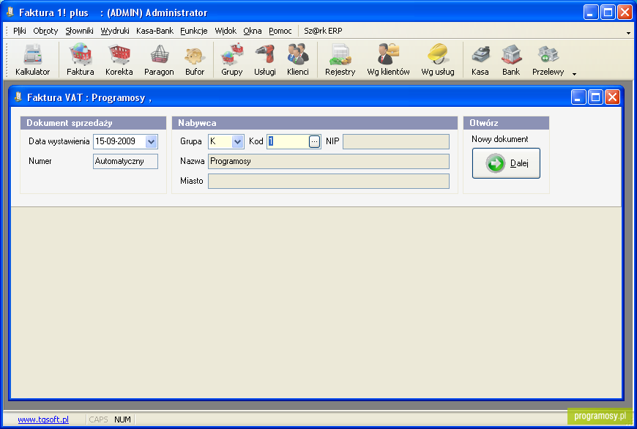The width and height of the screenshot is (637, 429).
Task: Close the Faktura VAT child window
Action: [612, 97]
